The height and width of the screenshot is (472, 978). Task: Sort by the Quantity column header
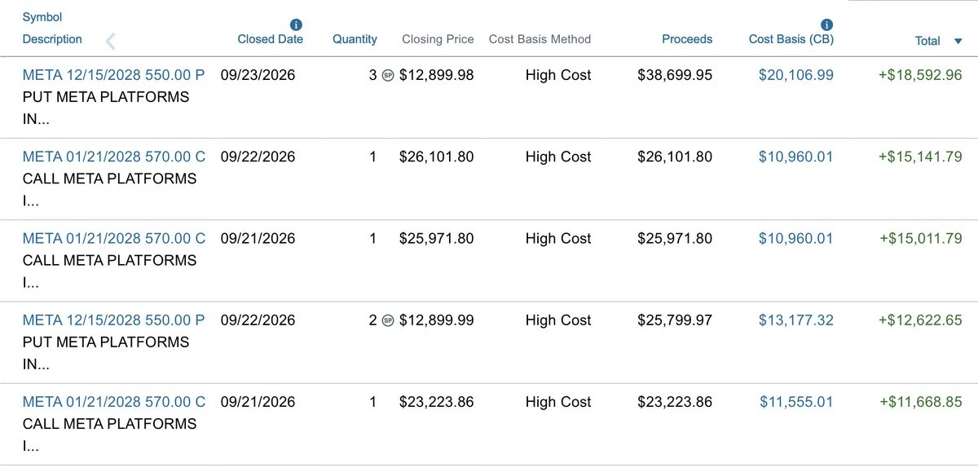(x=355, y=39)
